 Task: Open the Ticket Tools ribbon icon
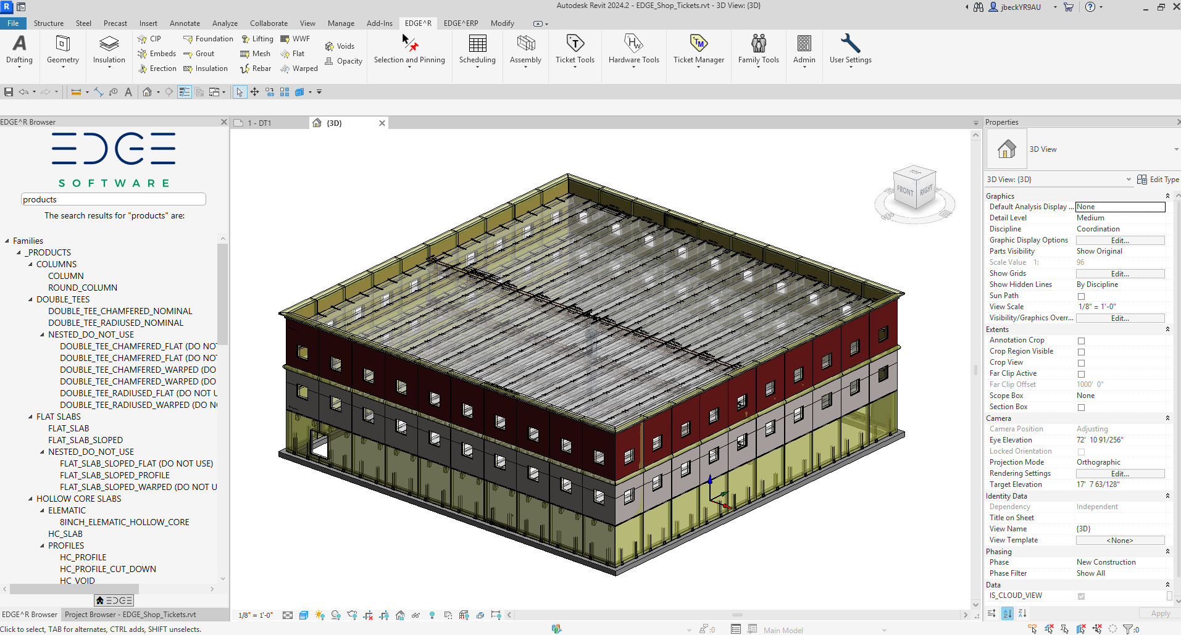[575, 44]
